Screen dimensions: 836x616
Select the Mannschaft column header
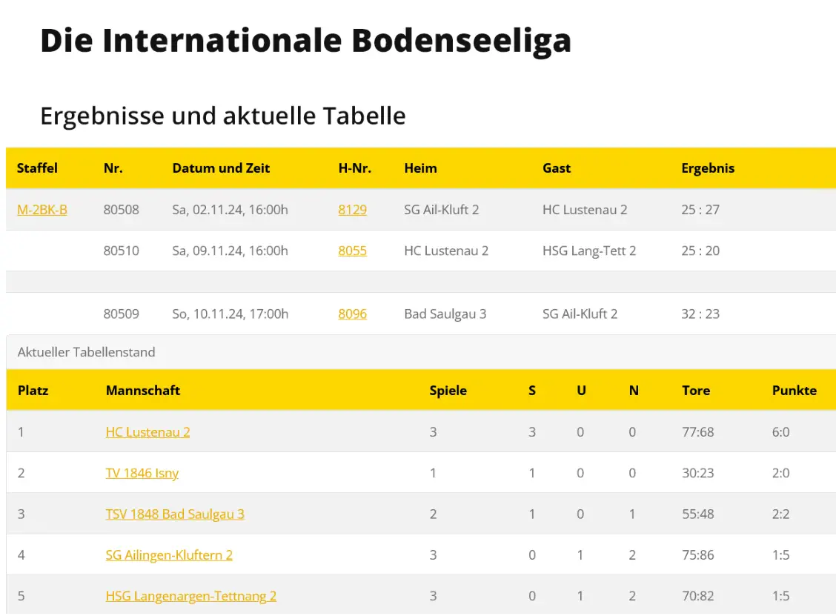(143, 390)
